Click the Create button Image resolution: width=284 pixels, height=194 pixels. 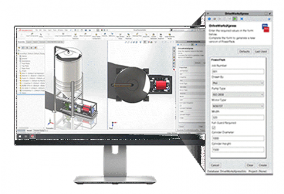(263, 165)
